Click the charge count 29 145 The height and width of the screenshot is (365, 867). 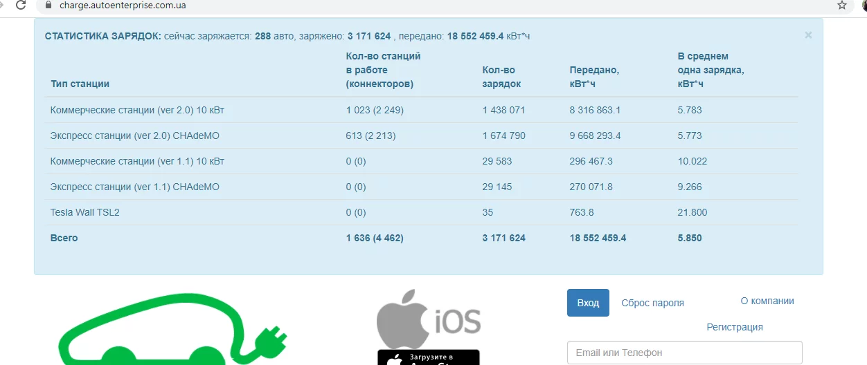497,187
